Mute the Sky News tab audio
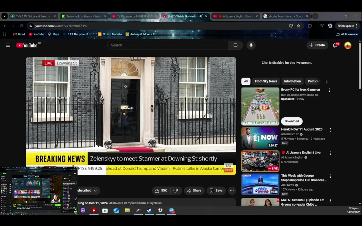362x226 pixels. (x=201, y=16)
